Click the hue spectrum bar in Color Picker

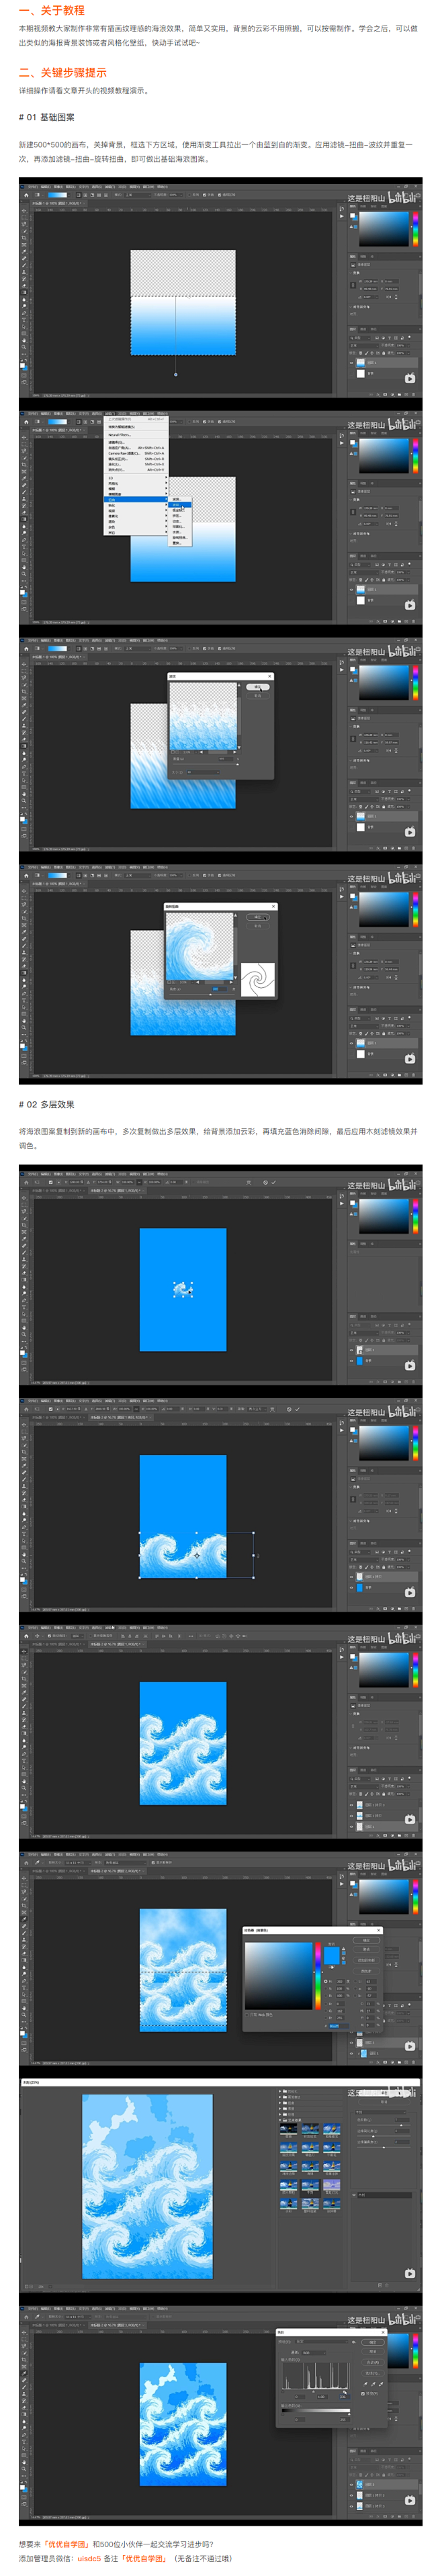pyautogui.click(x=318, y=1976)
